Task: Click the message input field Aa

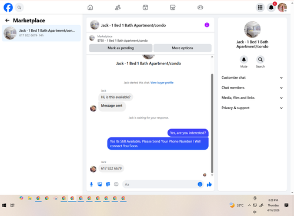Action: [163, 184]
